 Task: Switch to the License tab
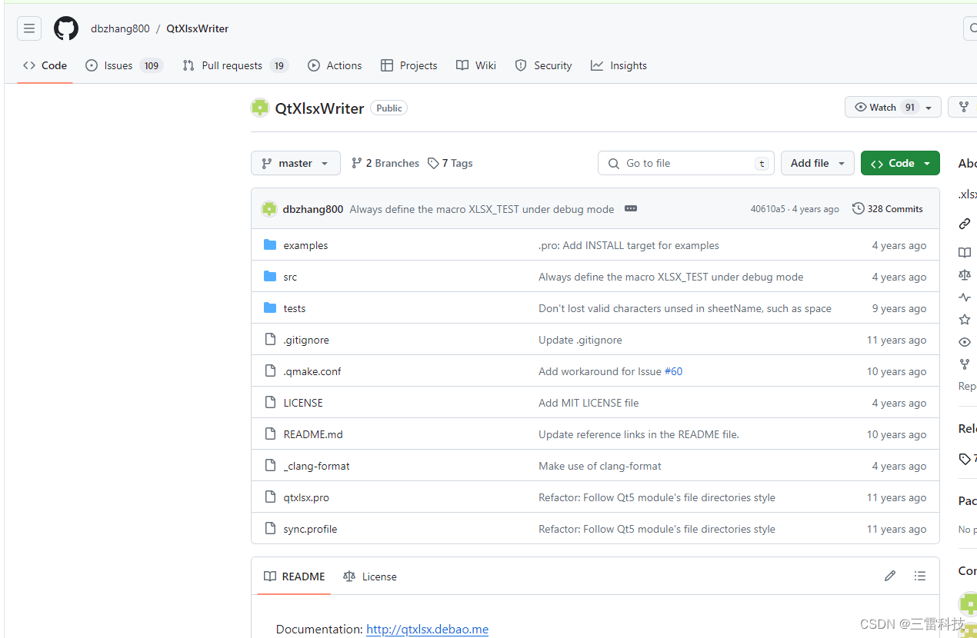pyautogui.click(x=370, y=577)
